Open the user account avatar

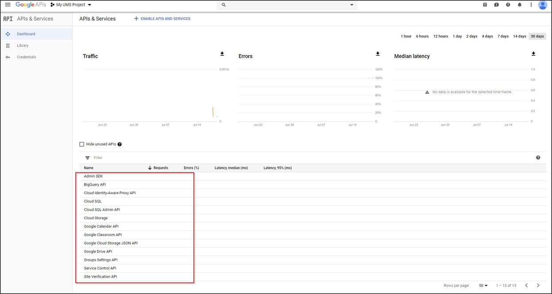coord(542,5)
